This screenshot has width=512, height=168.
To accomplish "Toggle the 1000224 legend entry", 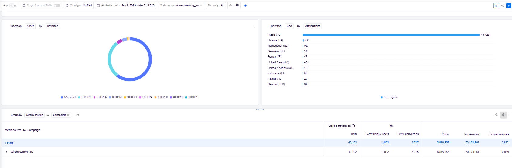I will click(146, 97).
